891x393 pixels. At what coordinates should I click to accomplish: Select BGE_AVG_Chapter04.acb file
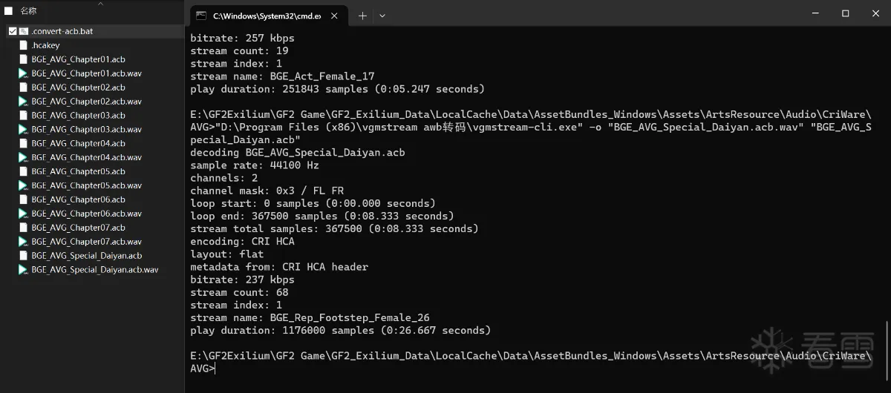78,144
